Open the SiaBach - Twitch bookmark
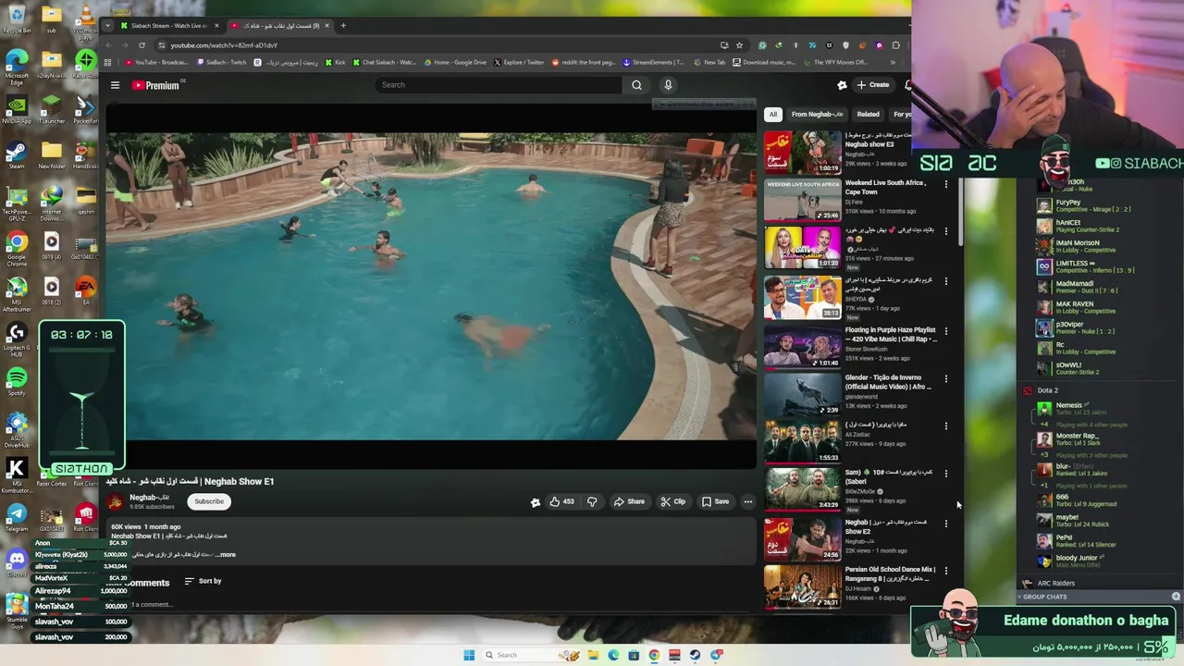 click(x=222, y=63)
